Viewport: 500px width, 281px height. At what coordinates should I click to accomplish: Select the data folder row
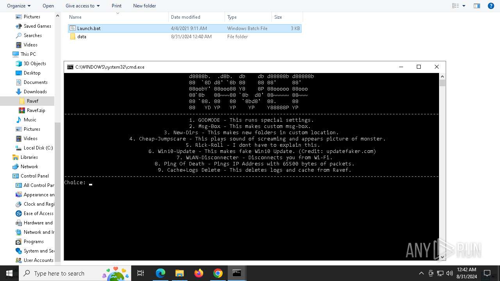184,37
